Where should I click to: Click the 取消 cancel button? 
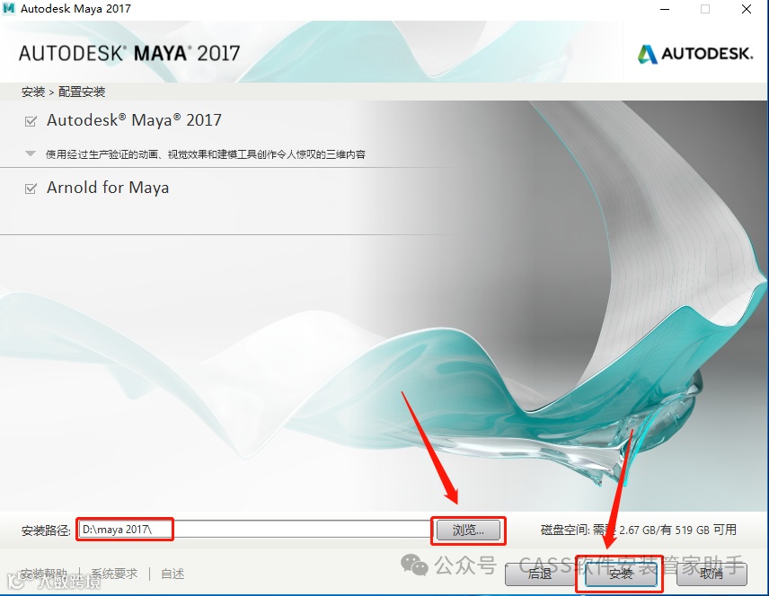pyautogui.click(x=712, y=574)
